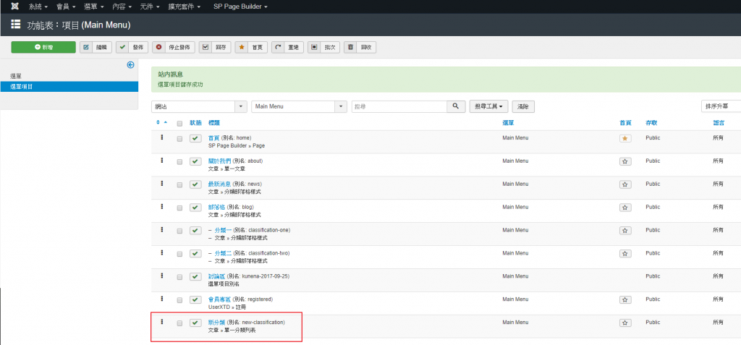This screenshot has height=345, width=741.
Task: Click the green 新增 button
Action: [x=43, y=47]
